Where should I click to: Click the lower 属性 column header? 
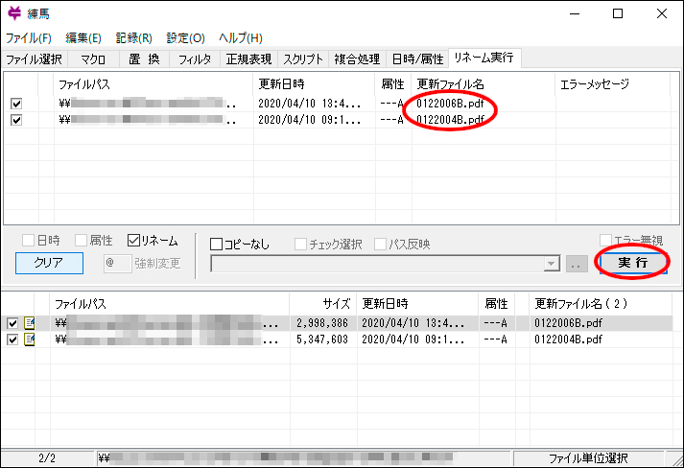(497, 304)
